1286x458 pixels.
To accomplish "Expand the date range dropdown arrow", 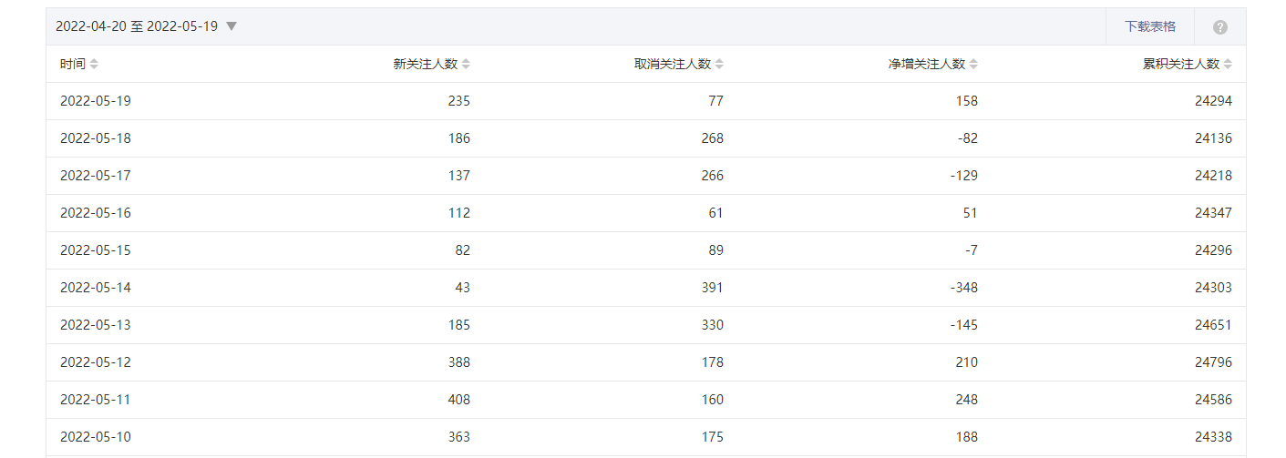I will tap(231, 26).
